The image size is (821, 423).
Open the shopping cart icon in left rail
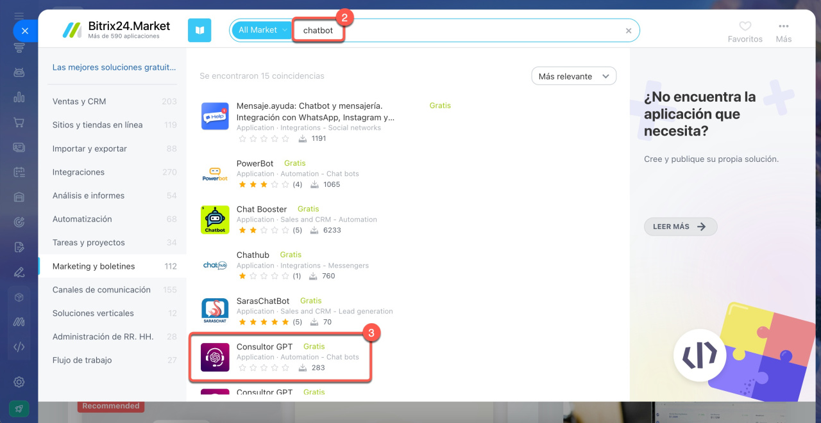click(19, 122)
